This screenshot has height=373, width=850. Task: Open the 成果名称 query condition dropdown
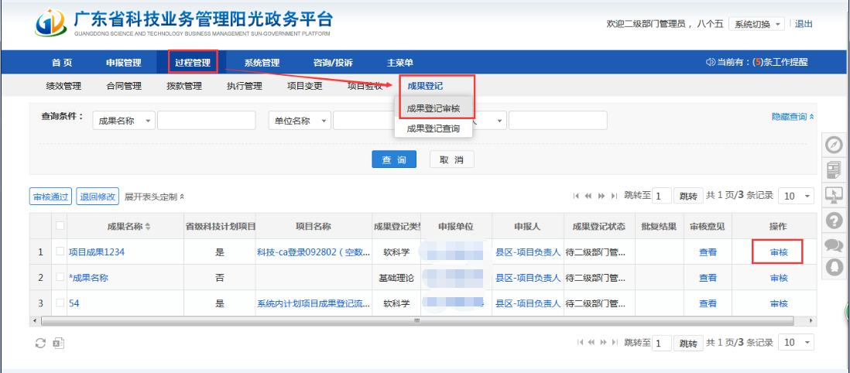124,121
